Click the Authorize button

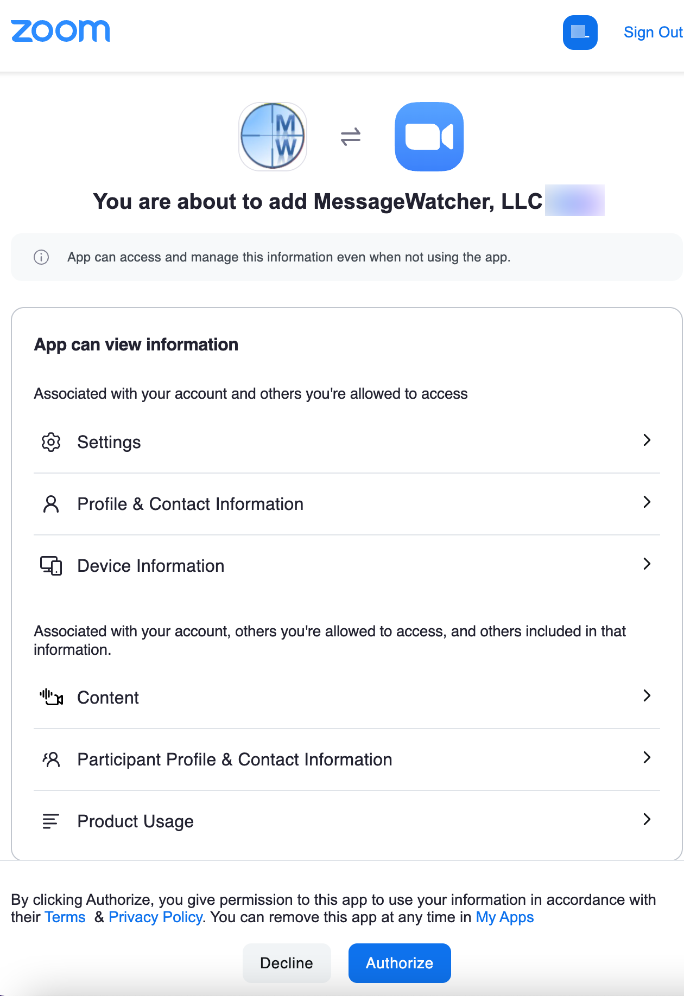coord(400,963)
